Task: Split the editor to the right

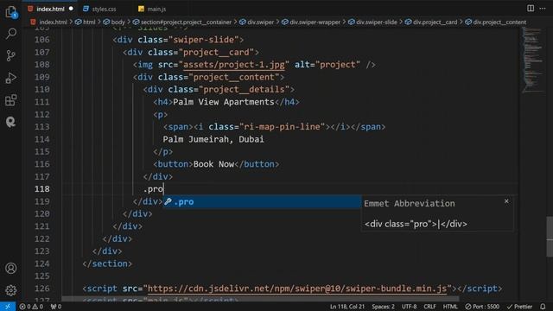Action: (x=531, y=8)
